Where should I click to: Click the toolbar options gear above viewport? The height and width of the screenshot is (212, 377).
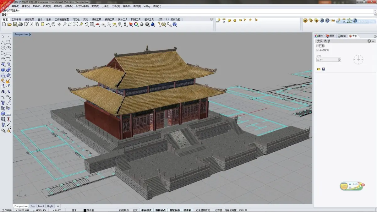click(211, 19)
